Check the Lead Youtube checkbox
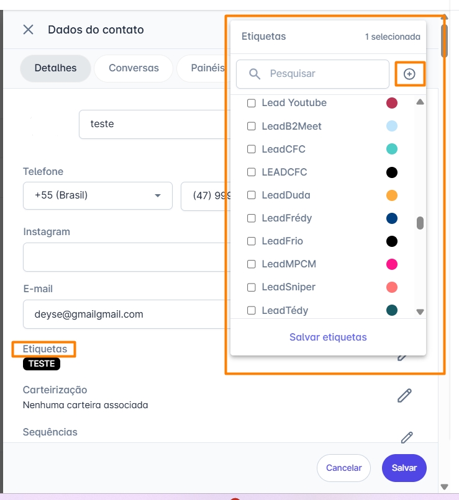The height and width of the screenshot is (500, 459). (252, 103)
